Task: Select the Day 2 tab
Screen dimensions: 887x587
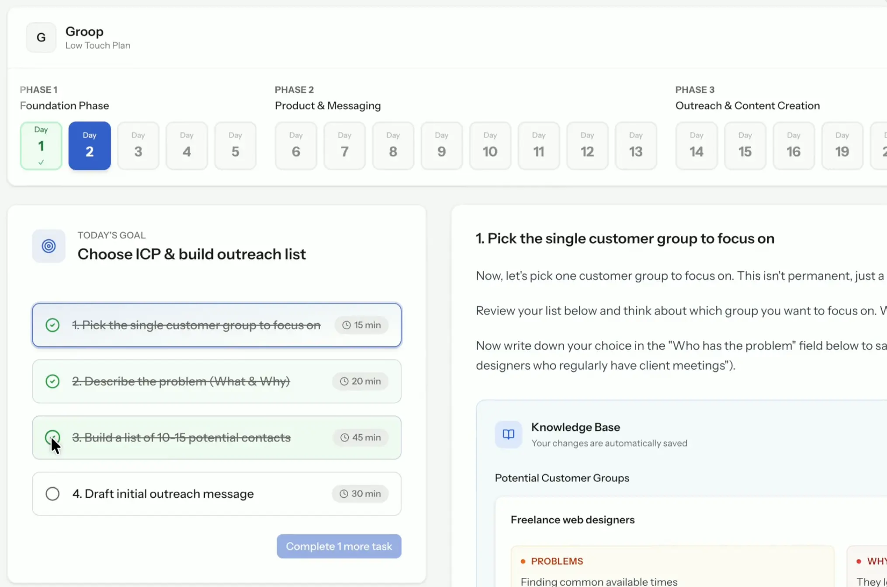Action: (x=90, y=146)
